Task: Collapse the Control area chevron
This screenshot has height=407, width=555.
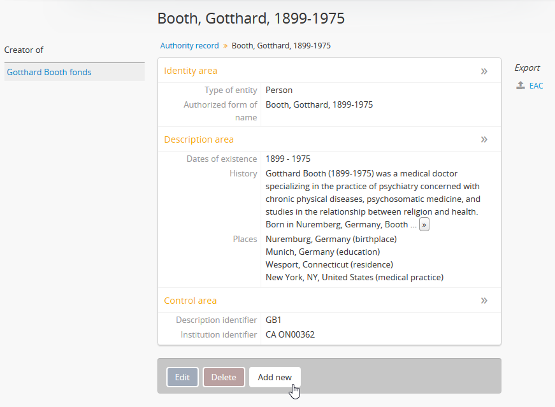Action: (484, 301)
